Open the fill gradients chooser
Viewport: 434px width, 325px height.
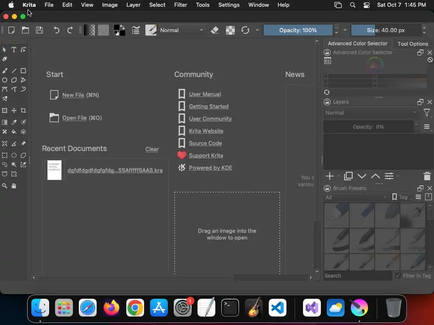tap(89, 30)
